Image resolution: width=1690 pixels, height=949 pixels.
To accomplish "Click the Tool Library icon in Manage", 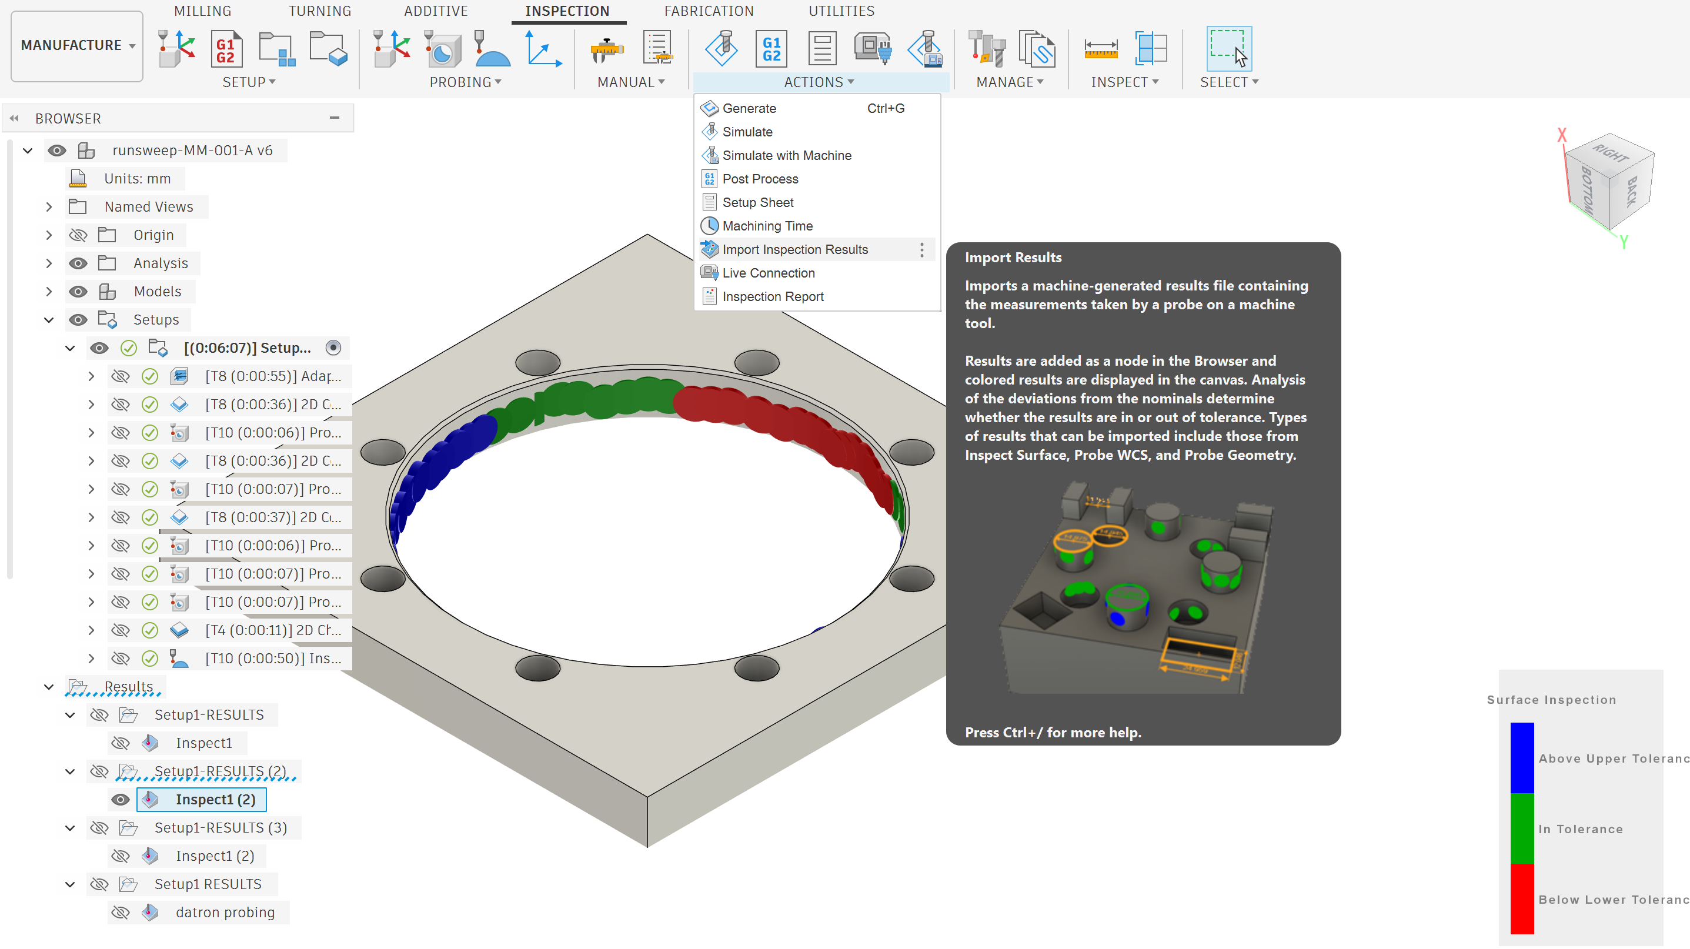I will 987,49.
